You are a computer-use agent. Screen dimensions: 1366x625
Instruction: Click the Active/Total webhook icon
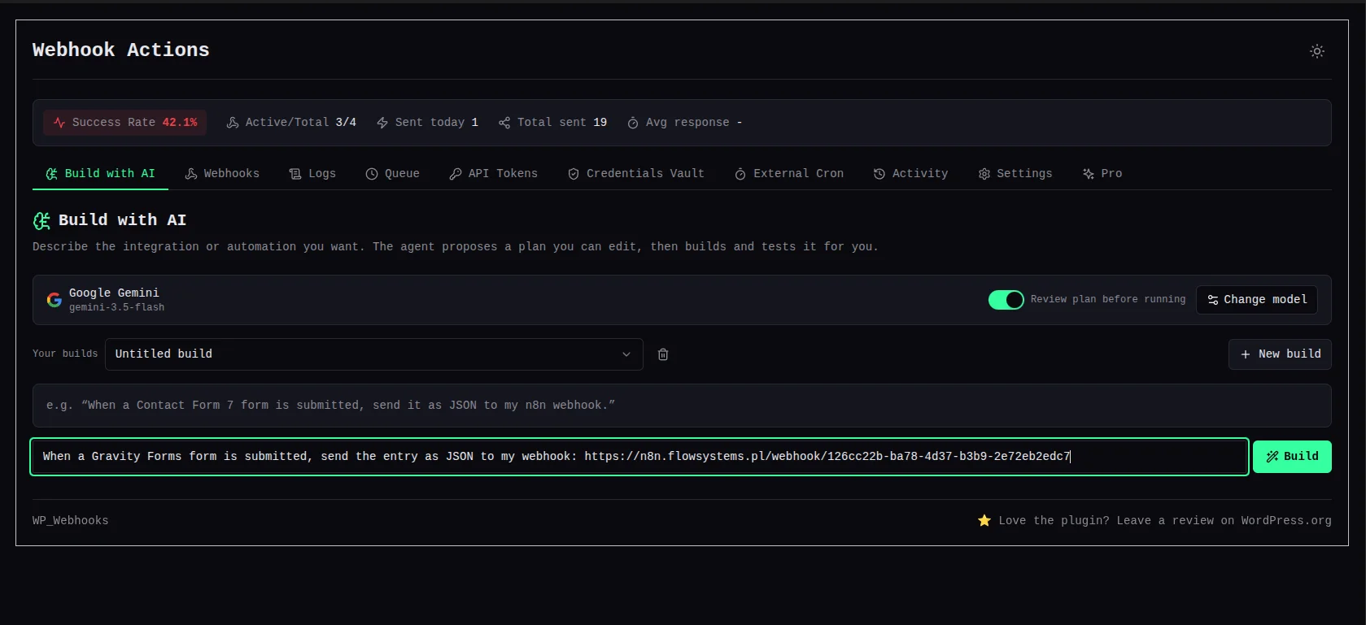[233, 123]
